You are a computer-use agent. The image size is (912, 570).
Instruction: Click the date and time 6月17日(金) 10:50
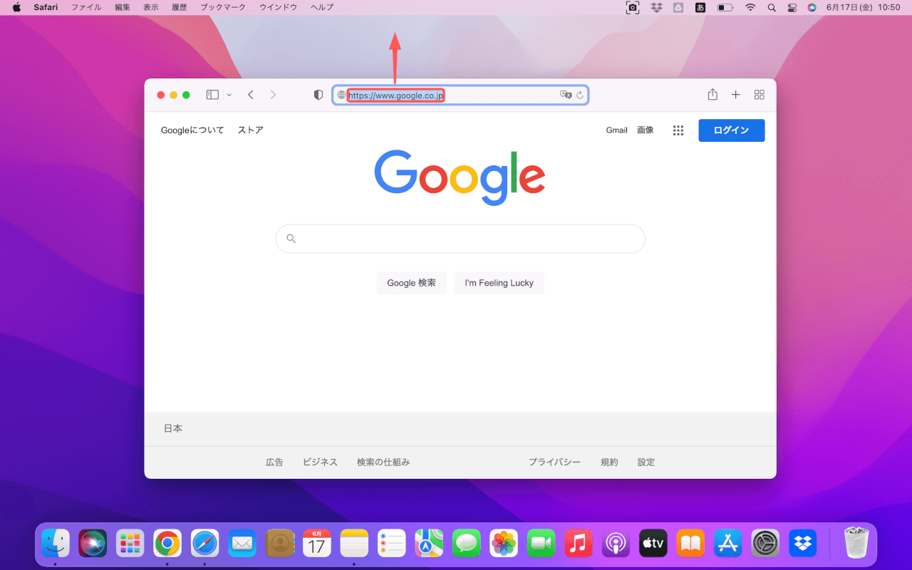pyautogui.click(x=864, y=7)
